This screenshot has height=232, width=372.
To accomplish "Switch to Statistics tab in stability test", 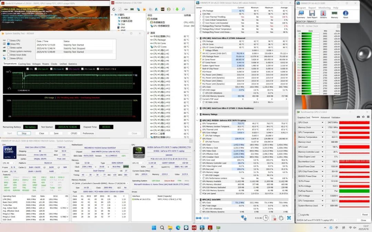I will [x=73, y=64].
